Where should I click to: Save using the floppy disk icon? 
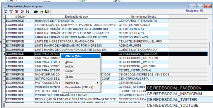[47, 12]
